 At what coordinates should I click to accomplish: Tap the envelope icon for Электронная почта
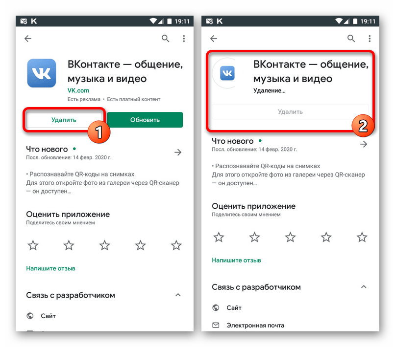pyautogui.click(x=216, y=325)
